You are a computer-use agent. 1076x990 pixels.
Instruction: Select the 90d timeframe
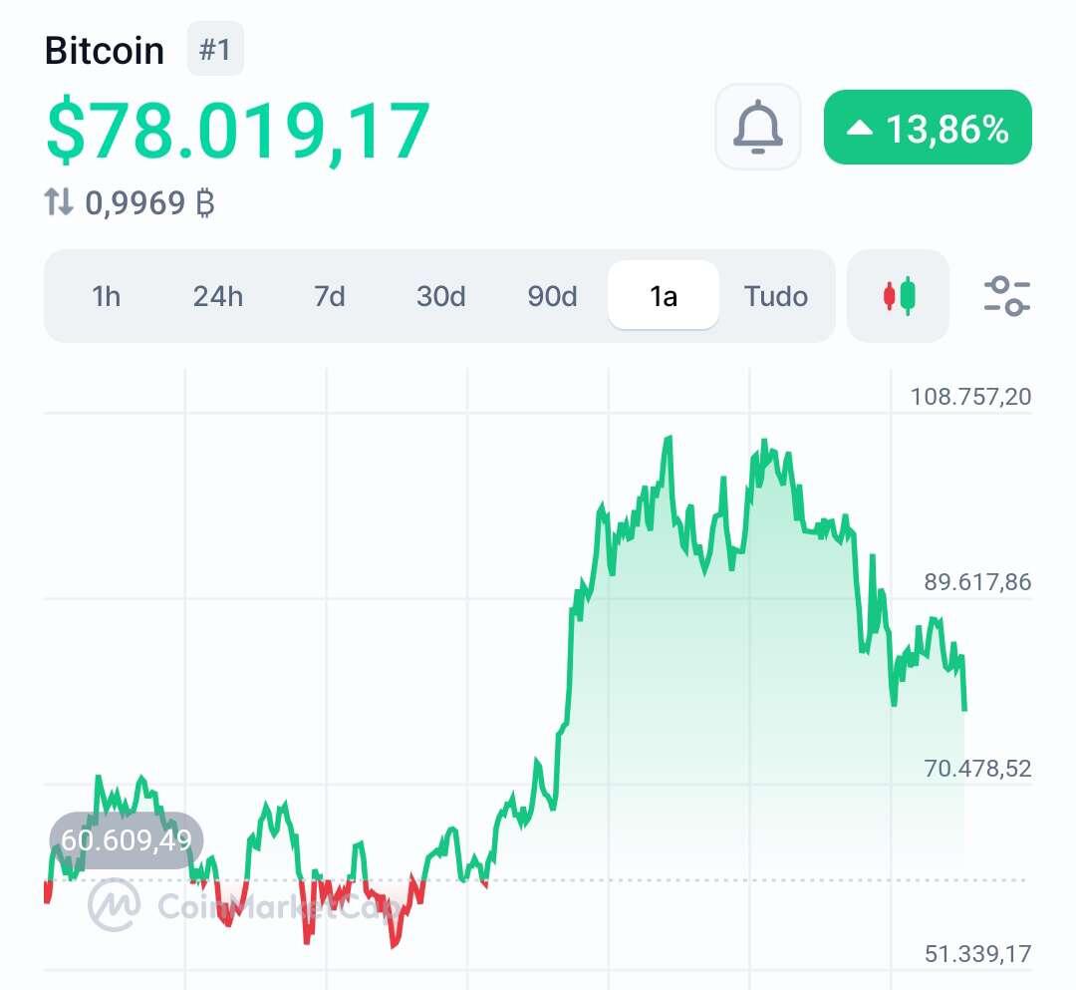552,296
